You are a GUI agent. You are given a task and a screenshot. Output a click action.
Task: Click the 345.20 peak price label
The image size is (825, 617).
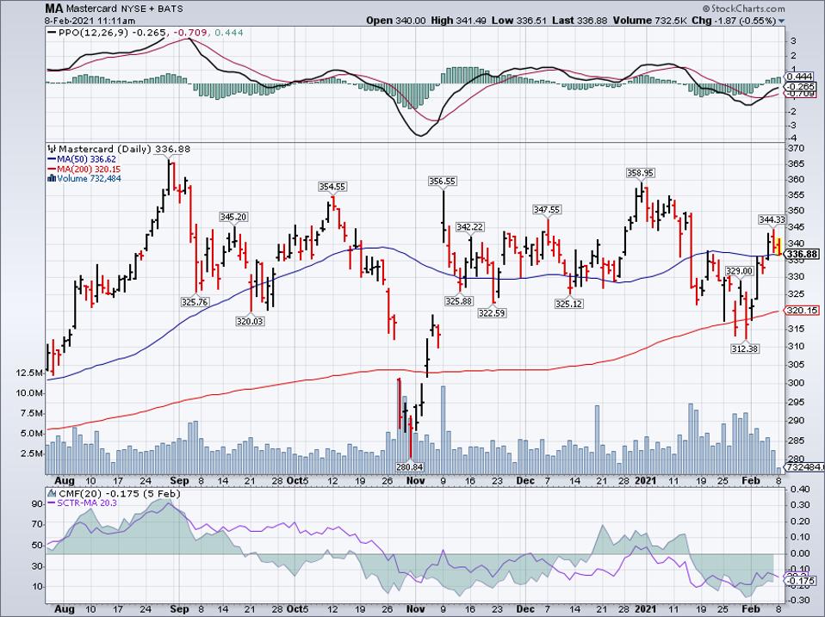[x=233, y=217]
